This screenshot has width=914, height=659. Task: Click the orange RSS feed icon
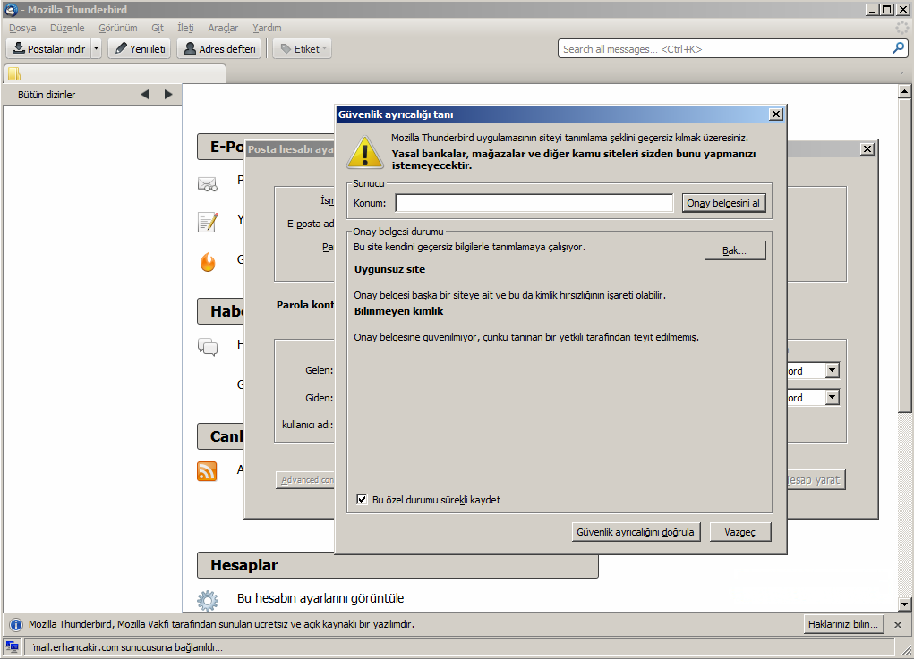click(207, 471)
